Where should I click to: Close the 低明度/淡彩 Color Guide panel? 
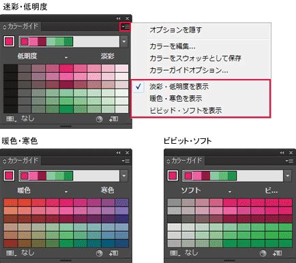tap(128, 18)
